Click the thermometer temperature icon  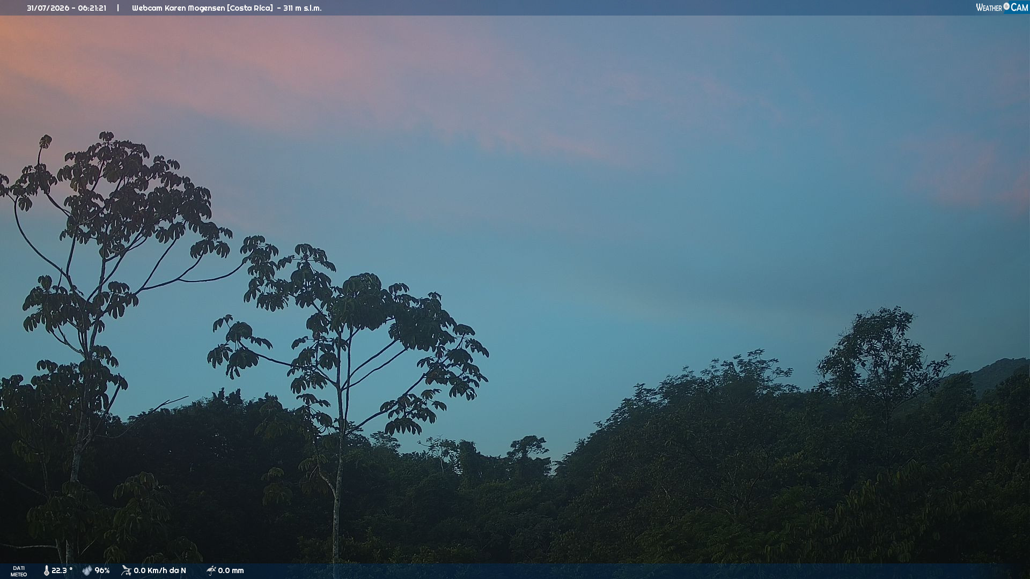[x=47, y=570]
